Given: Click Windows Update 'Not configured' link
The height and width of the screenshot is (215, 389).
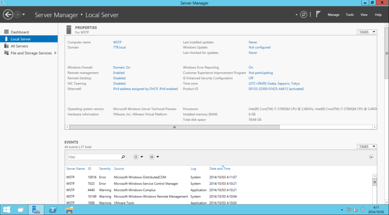Looking at the screenshot, I should [260, 47].
